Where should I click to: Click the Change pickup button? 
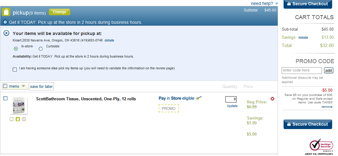click(59, 12)
